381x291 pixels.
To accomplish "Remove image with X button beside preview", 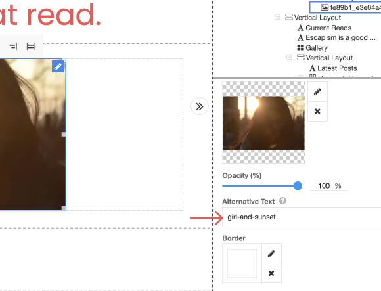I will click(317, 111).
